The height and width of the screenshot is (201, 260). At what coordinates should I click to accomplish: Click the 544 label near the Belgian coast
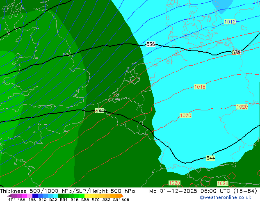(x=100, y=111)
